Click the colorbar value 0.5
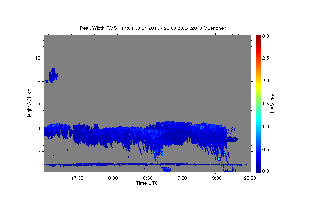 266,150
